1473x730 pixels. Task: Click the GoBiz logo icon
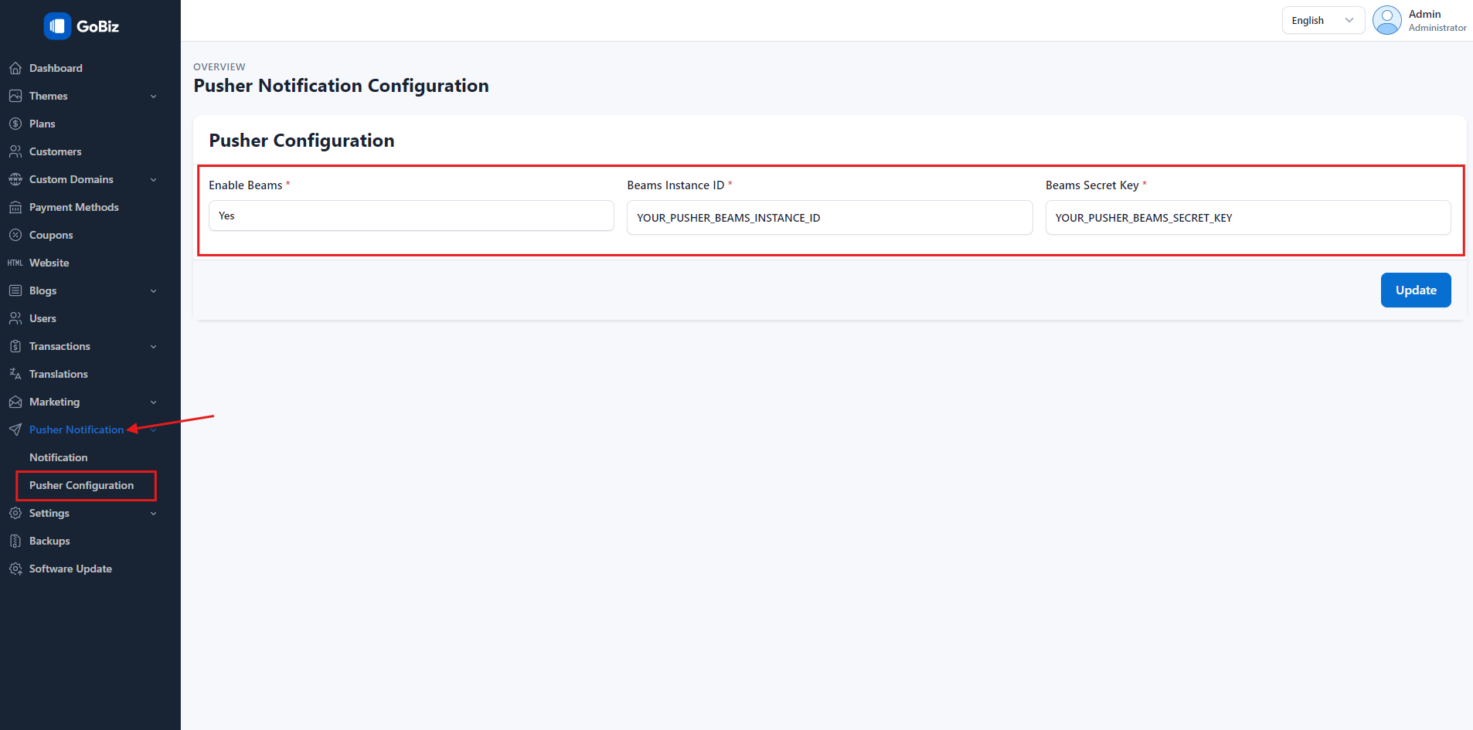point(57,26)
